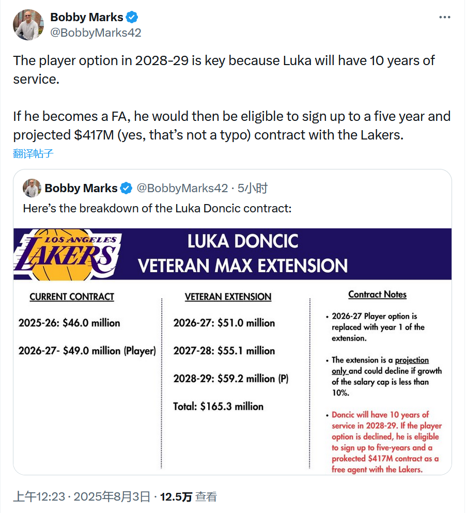View the 12.5万 查看 view count

point(188,496)
